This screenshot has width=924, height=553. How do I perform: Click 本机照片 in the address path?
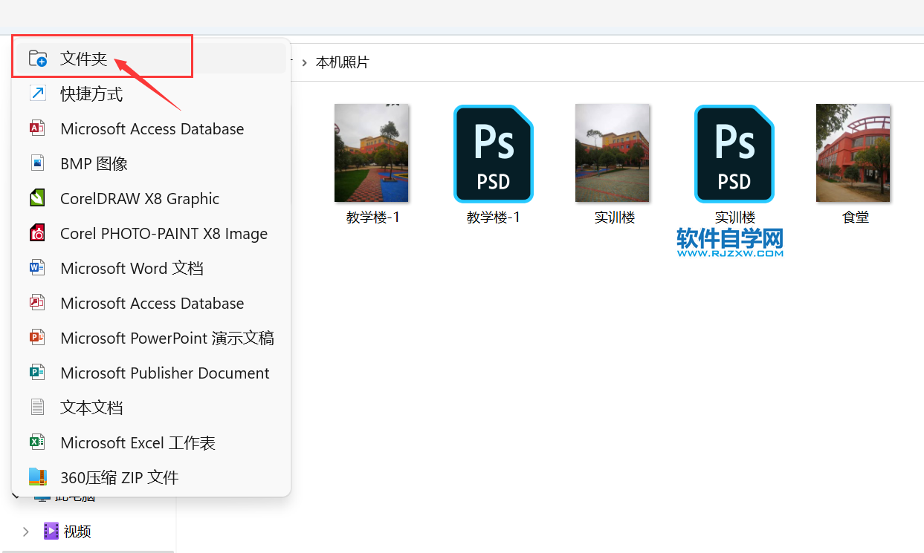pos(342,63)
